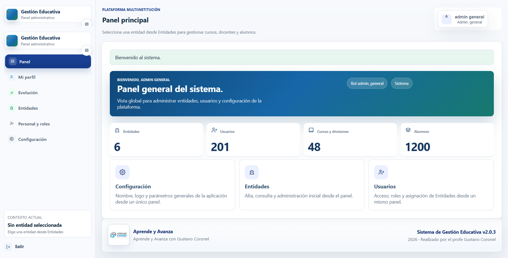This screenshot has height=258, width=508.
Task: Click the Usuarios card user-plus icon
Action: point(381,172)
